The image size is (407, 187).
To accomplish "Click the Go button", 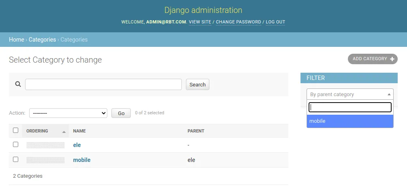I will [121, 113].
